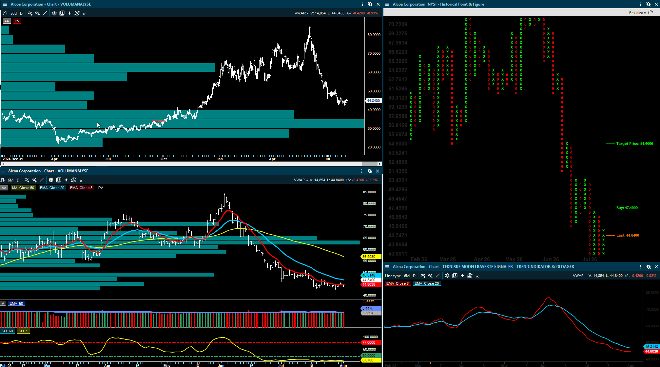Viewport: 660px width, 367px height.
Task: Open D resolution dropdown in trend indicator chart
Action: 414,276
